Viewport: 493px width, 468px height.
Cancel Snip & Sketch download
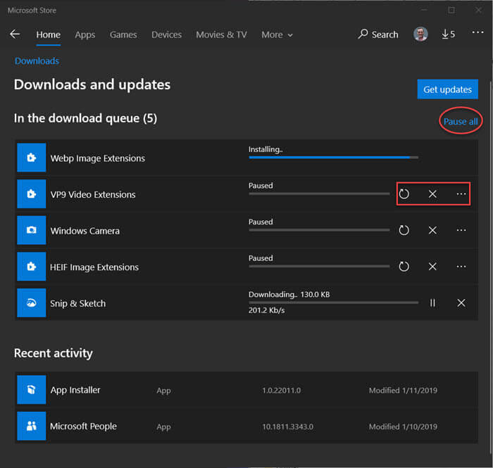(x=461, y=303)
